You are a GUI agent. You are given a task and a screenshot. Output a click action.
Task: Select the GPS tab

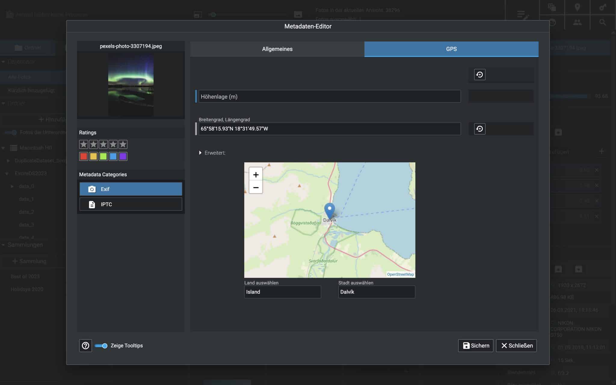point(451,49)
